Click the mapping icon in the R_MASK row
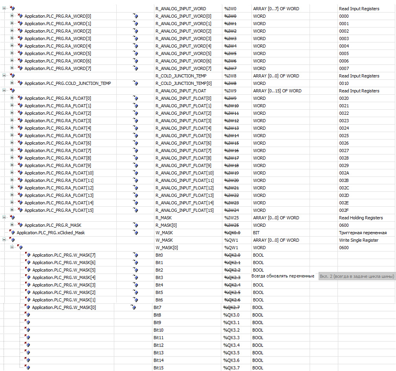 pos(136,225)
